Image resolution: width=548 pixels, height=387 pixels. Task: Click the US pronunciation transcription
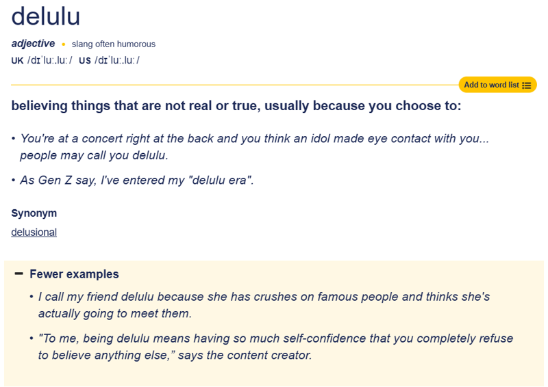[x=117, y=60]
